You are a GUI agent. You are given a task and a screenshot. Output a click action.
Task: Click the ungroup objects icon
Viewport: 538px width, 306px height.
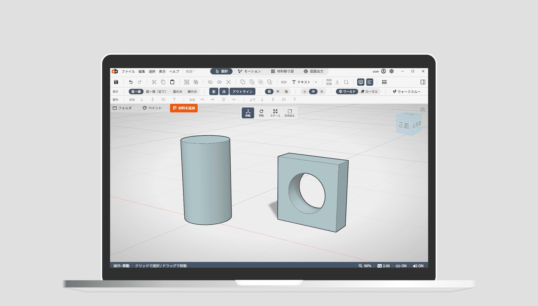(x=196, y=82)
